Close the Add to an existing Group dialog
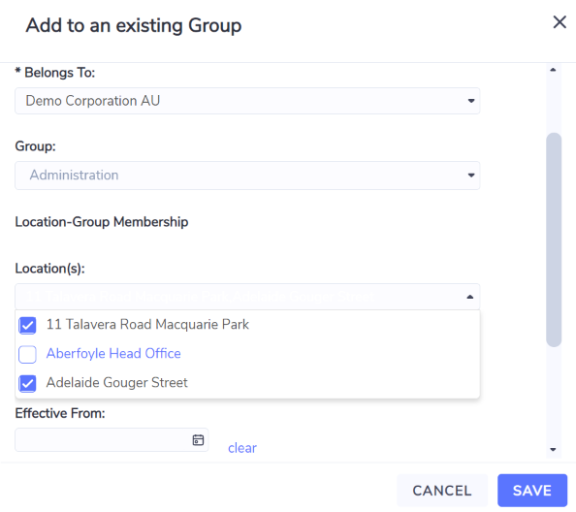 [x=560, y=22]
